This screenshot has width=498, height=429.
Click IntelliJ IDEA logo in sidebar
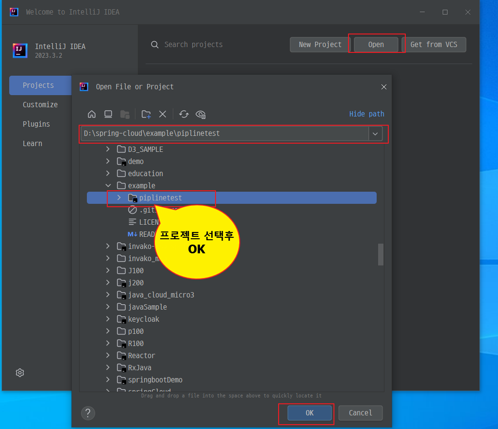(20, 50)
